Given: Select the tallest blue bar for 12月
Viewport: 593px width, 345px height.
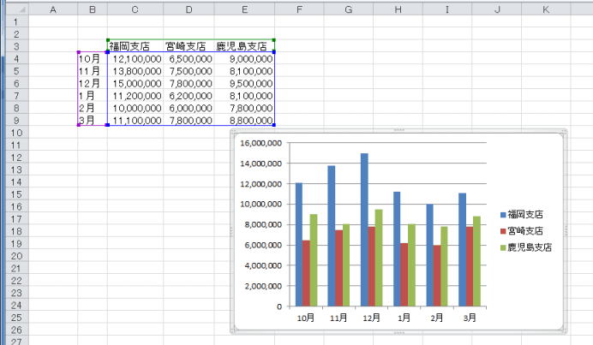Looking at the screenshot, I should pos(366,229).
